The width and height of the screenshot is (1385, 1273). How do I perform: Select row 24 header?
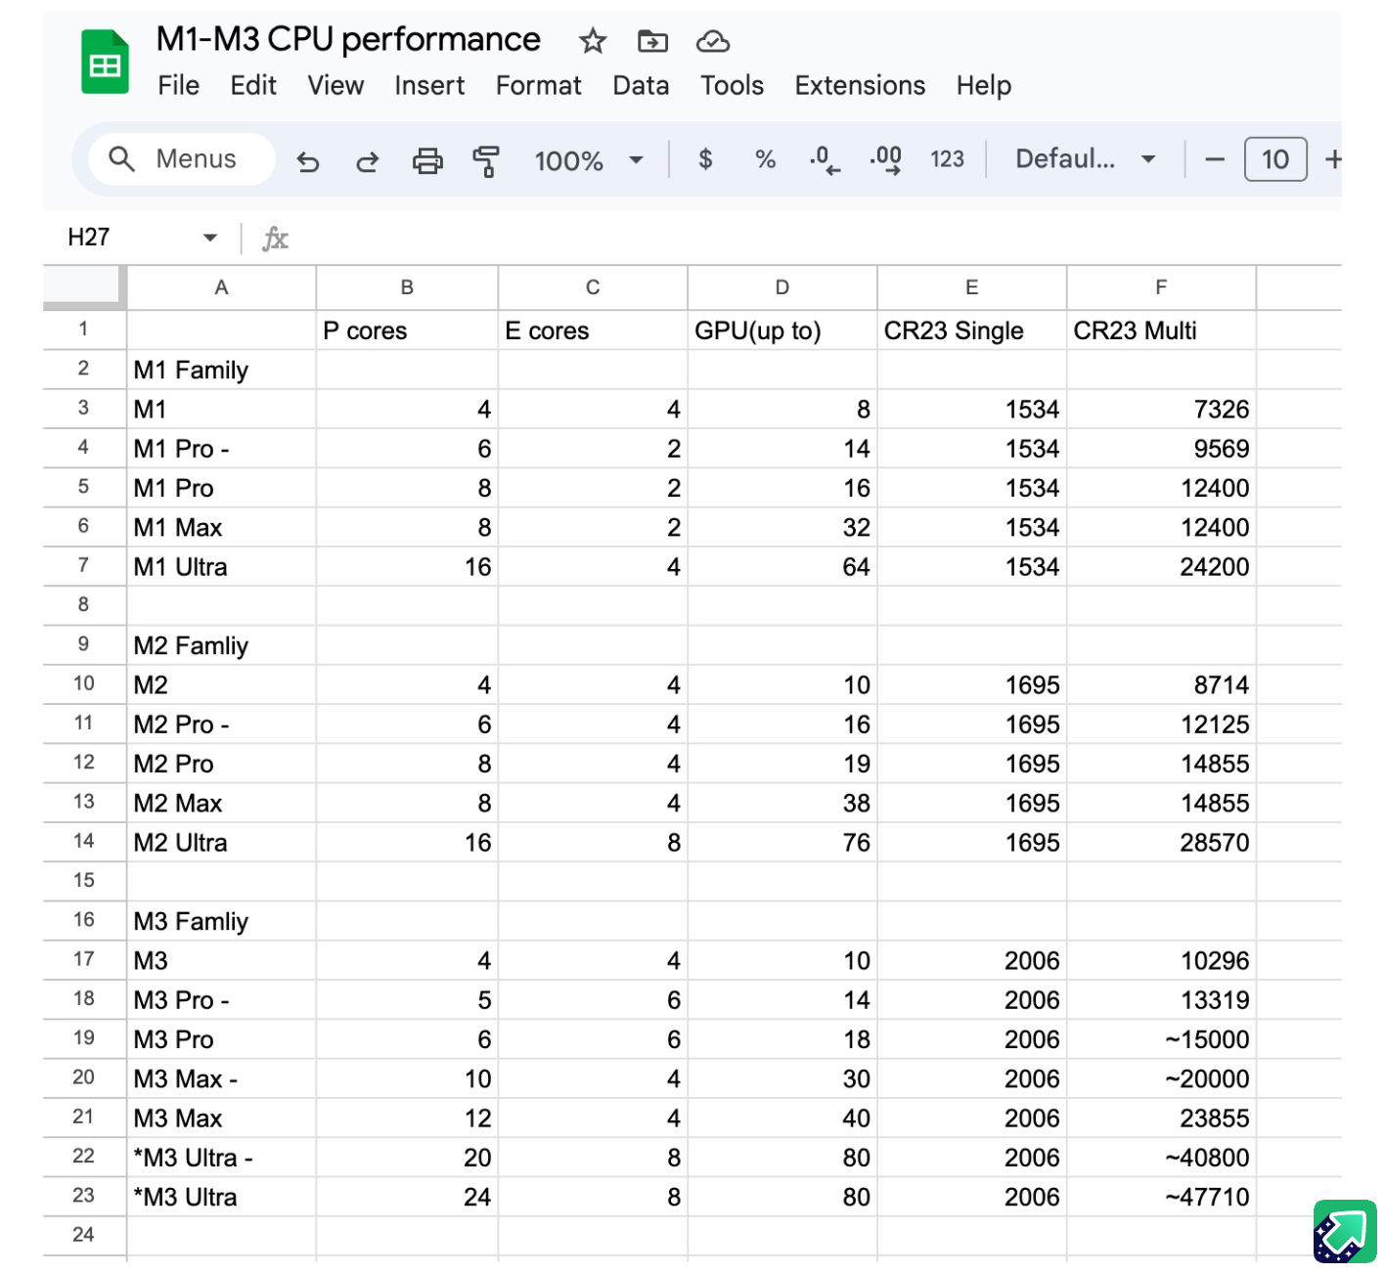pyautogui.click(x=84, y=1235)
